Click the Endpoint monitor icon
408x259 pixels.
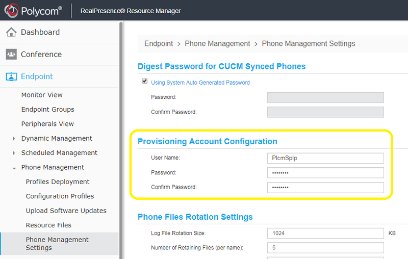[x=11, y=76]
